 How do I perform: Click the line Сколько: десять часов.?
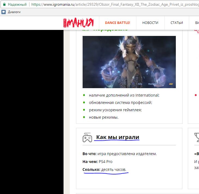(x=104, y=170)
